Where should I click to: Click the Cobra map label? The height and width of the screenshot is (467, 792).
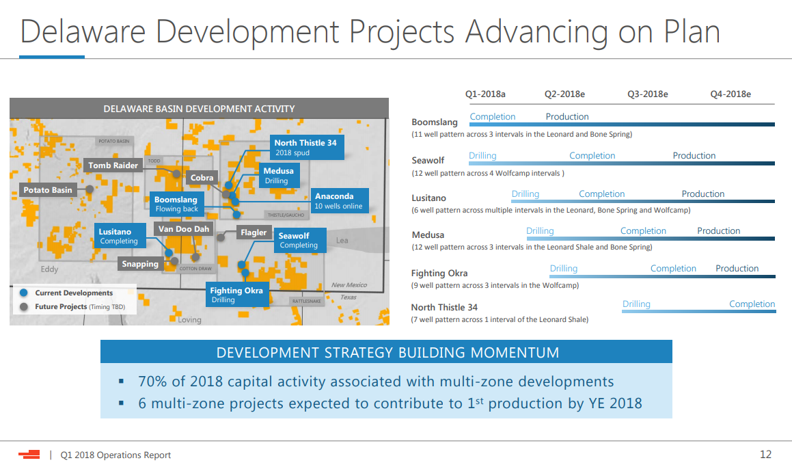202,177
